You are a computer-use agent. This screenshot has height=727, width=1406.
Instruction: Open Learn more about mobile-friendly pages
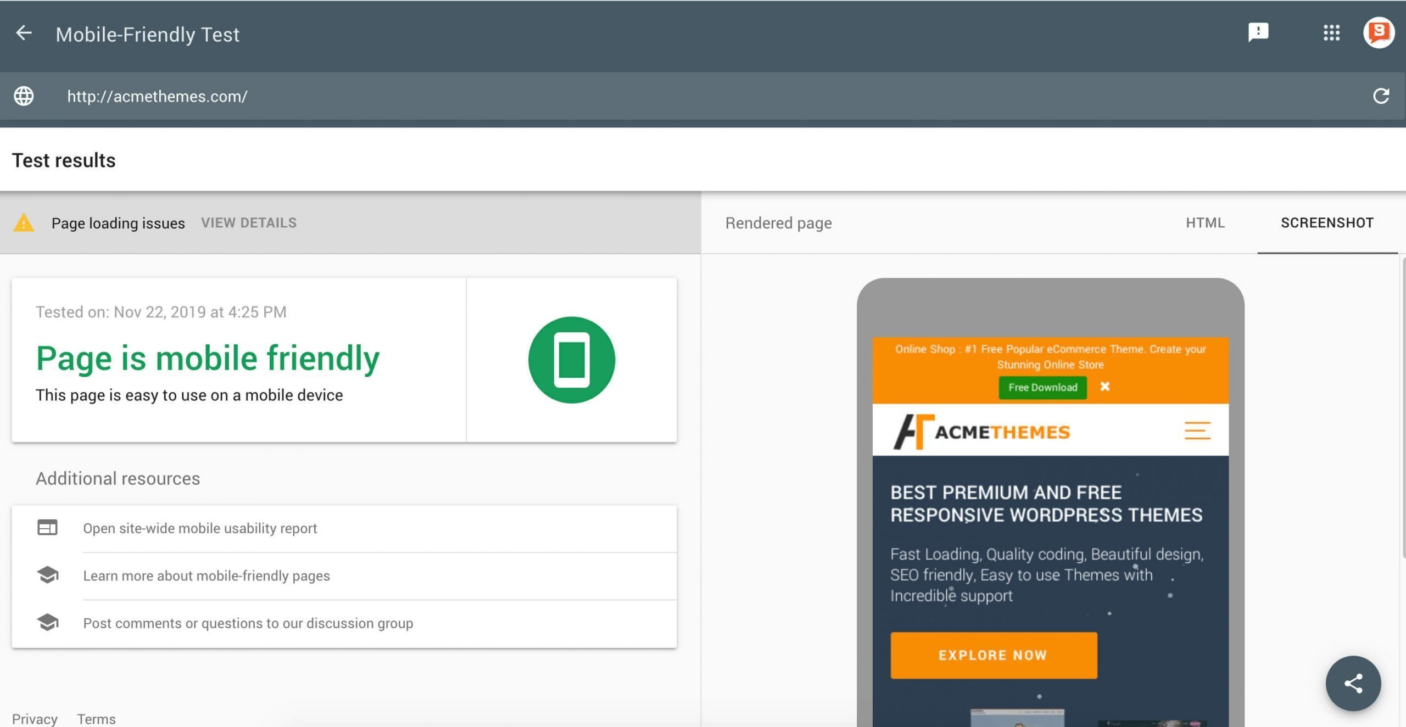click(x=207, y=575)
